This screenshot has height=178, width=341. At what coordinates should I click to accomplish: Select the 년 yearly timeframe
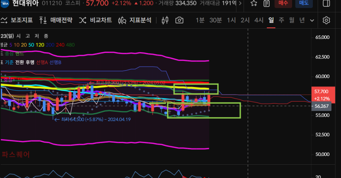pos(302,20)
